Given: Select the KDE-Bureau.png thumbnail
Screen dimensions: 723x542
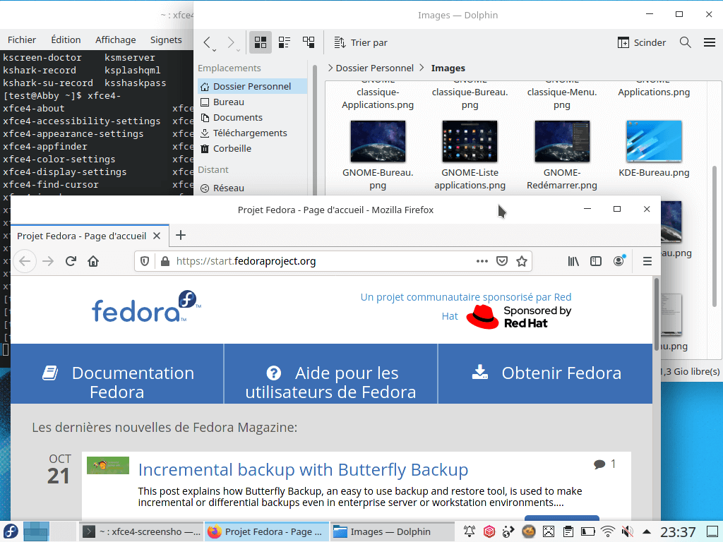Looking at the screenshot, I should pos(654,141).
